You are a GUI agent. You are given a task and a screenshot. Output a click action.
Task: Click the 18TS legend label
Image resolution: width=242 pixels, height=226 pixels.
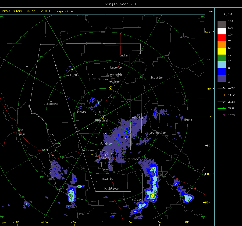(x=231, y=115)
